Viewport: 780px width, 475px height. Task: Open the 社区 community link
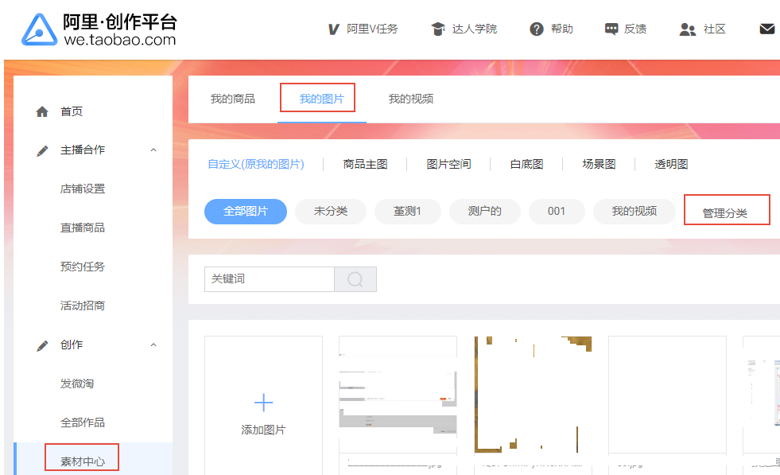714,29
